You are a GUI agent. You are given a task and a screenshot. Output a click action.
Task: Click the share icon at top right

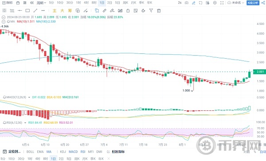263,3
